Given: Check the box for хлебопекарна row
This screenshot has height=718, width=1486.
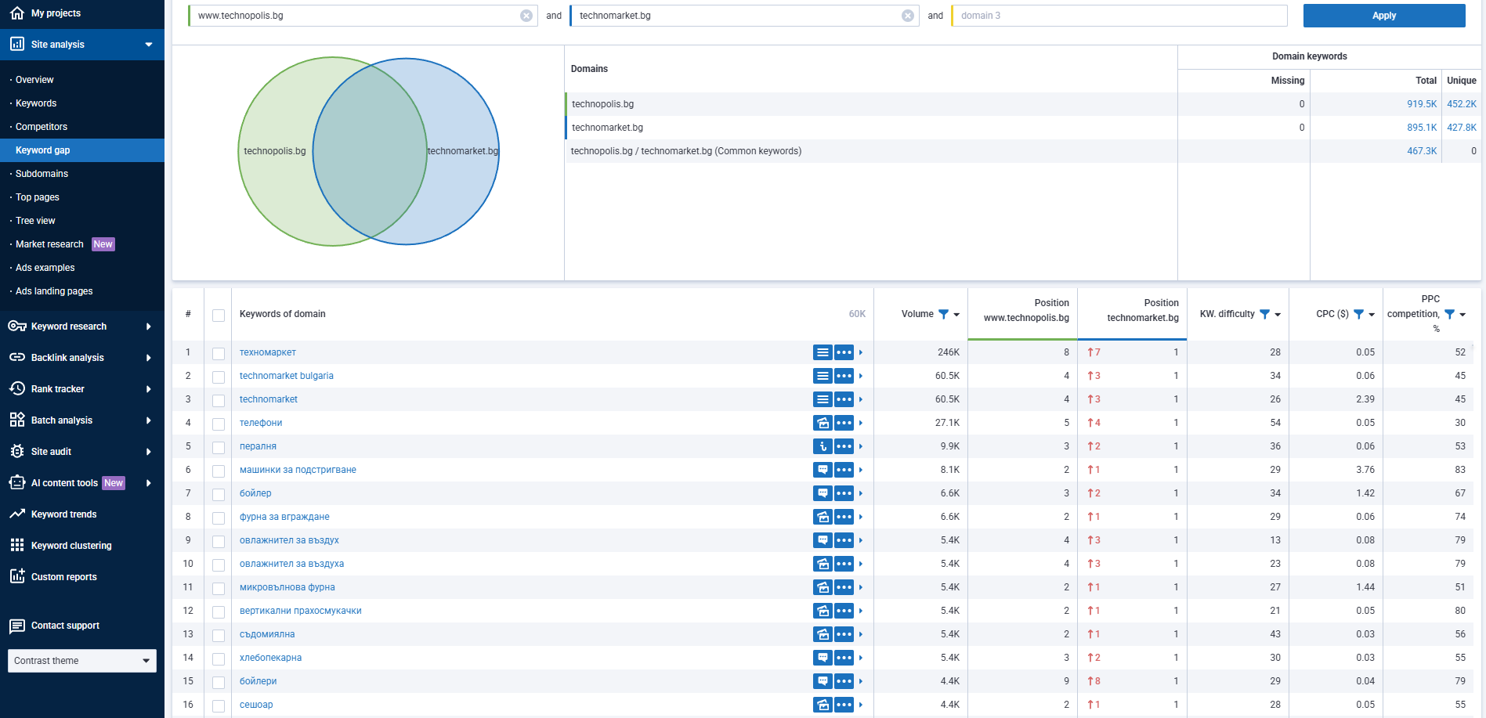Looking at the screenshot, I should coord(219,659).
